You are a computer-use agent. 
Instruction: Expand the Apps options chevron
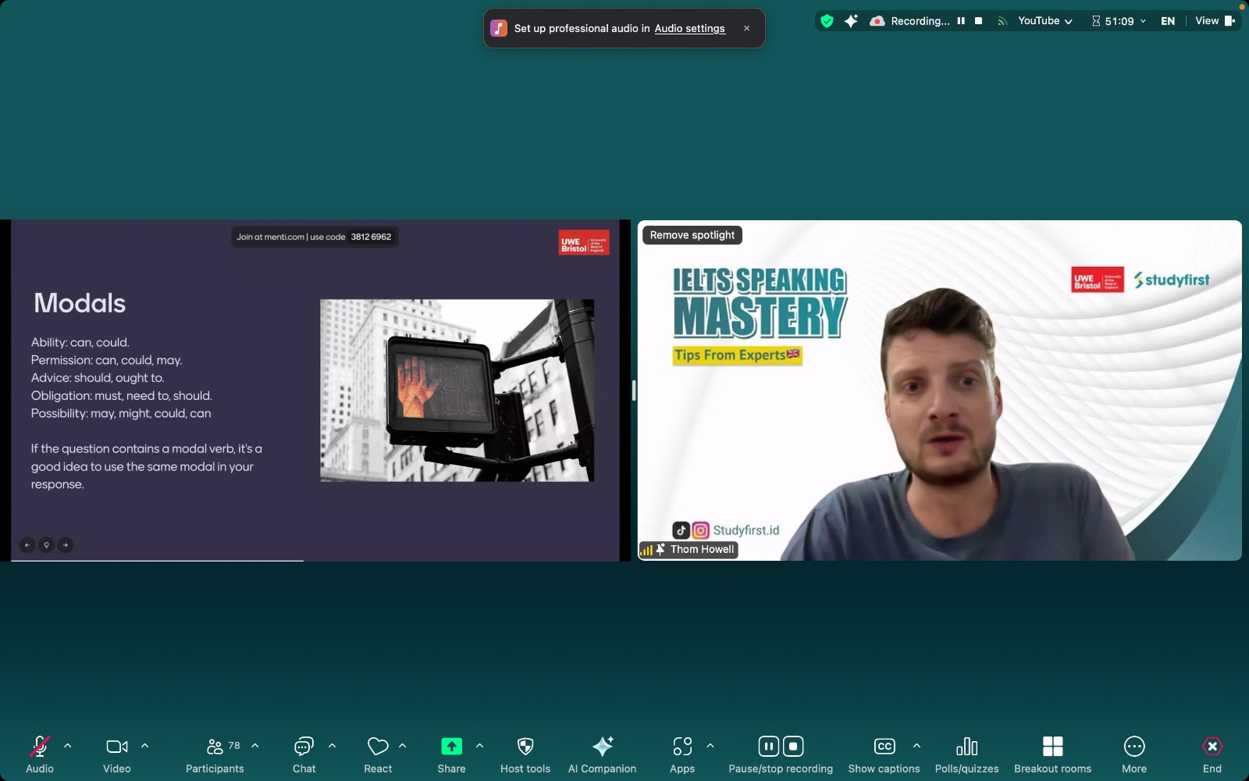pyautogui.click(x=710, y=746)
